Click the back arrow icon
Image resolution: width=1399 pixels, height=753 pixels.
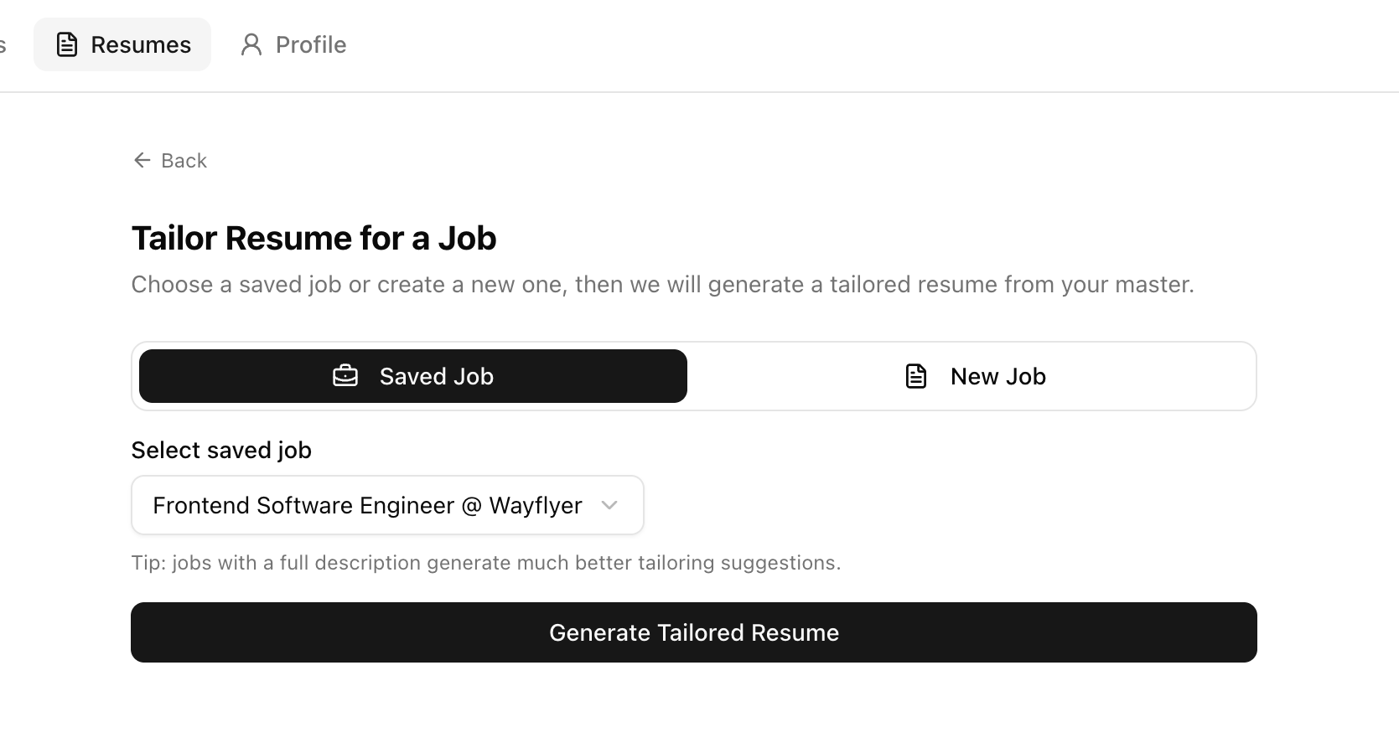pyautogui.click(x=141, y=160)
